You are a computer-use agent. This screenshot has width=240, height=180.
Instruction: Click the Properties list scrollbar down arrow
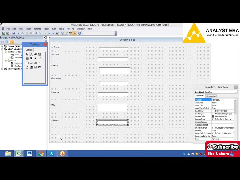click(x=235, y=139)
